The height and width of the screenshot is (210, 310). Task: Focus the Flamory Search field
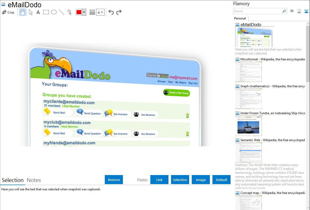[x=258, y=11]
